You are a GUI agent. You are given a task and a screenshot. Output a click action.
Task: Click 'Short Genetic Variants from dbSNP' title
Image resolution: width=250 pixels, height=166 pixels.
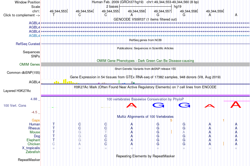click(x=145, y=69)
